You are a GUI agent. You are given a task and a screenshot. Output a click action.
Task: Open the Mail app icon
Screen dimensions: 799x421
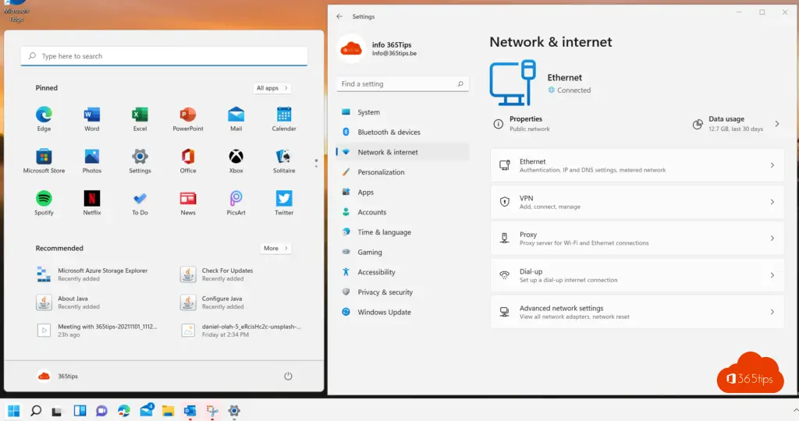pos(236,119)
